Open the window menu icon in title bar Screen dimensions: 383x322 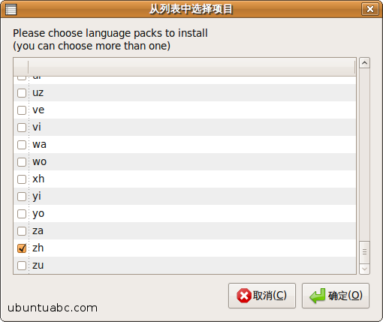(x=11, y=10)
